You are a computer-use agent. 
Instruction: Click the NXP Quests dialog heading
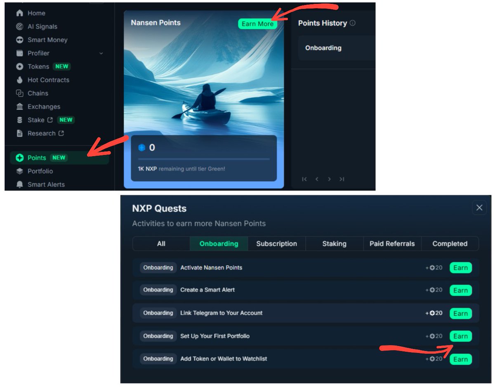(159, 209)
